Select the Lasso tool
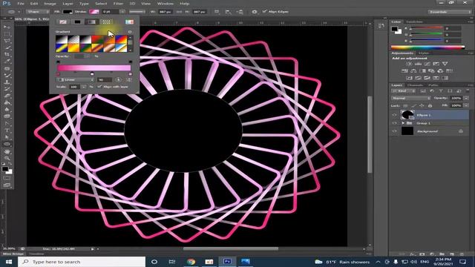This screenshot has width=475, height=267. click(x=7, y=41)
